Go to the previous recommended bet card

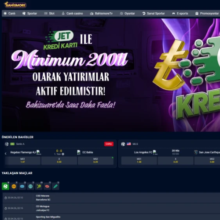(x=6, y=154)
